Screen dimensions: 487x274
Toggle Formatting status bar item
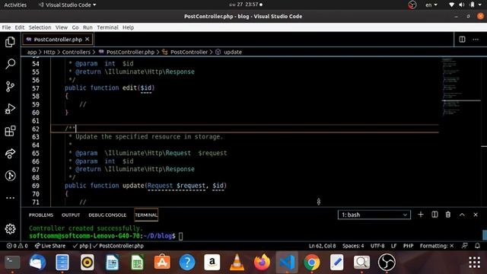pyautogui.click(x=437, y=246)
